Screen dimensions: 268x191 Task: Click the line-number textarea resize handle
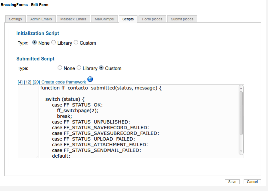(37, 157)
